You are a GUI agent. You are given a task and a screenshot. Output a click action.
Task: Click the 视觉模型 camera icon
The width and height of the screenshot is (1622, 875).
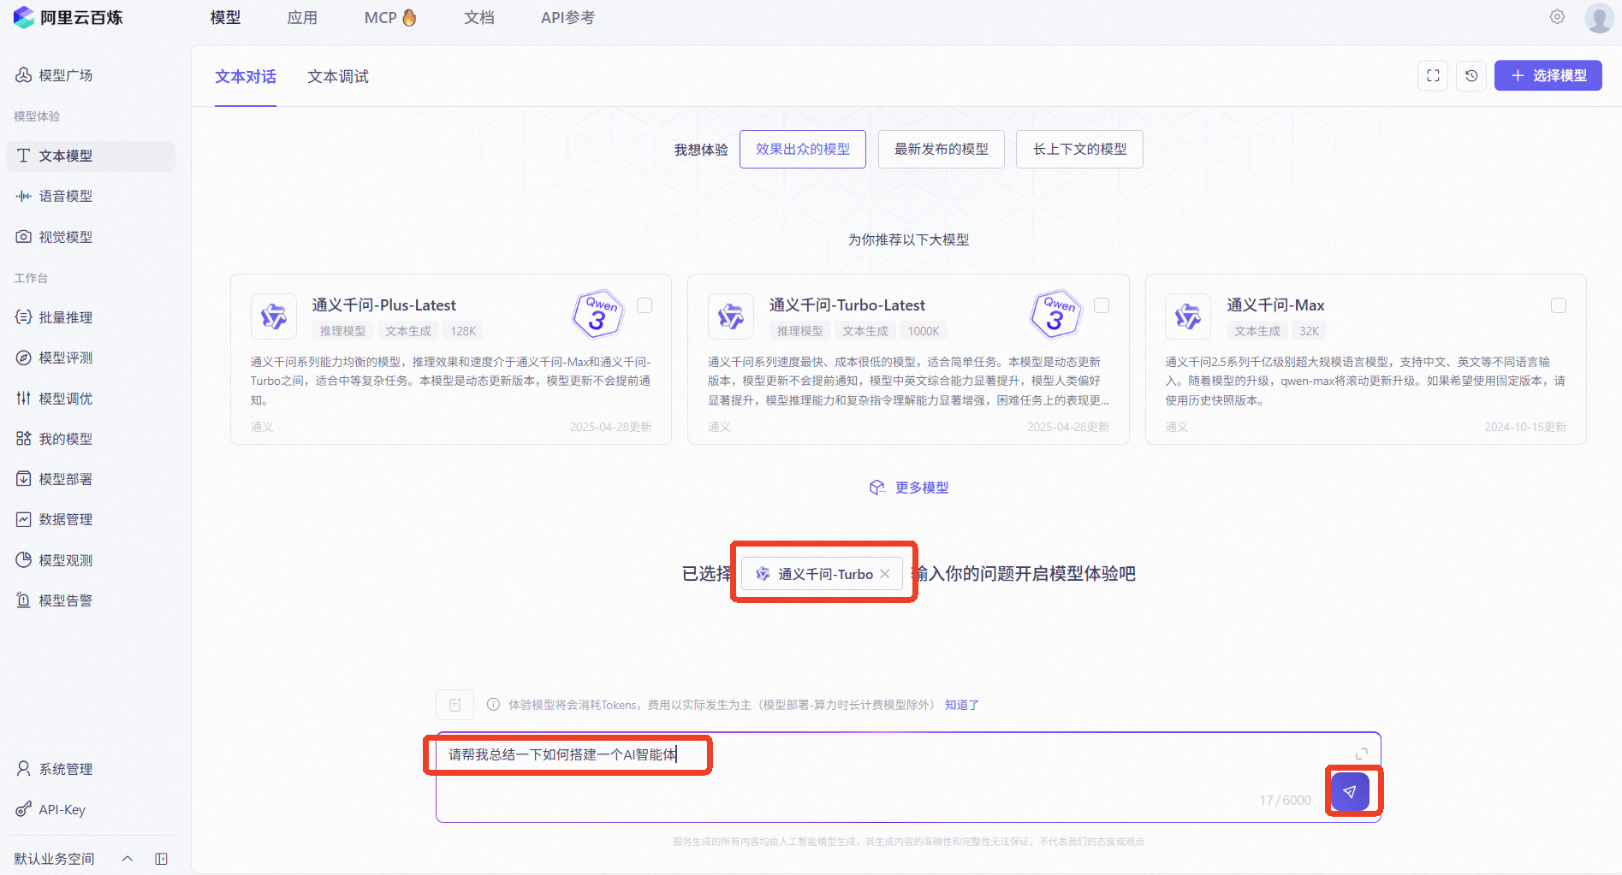point(23,237)
